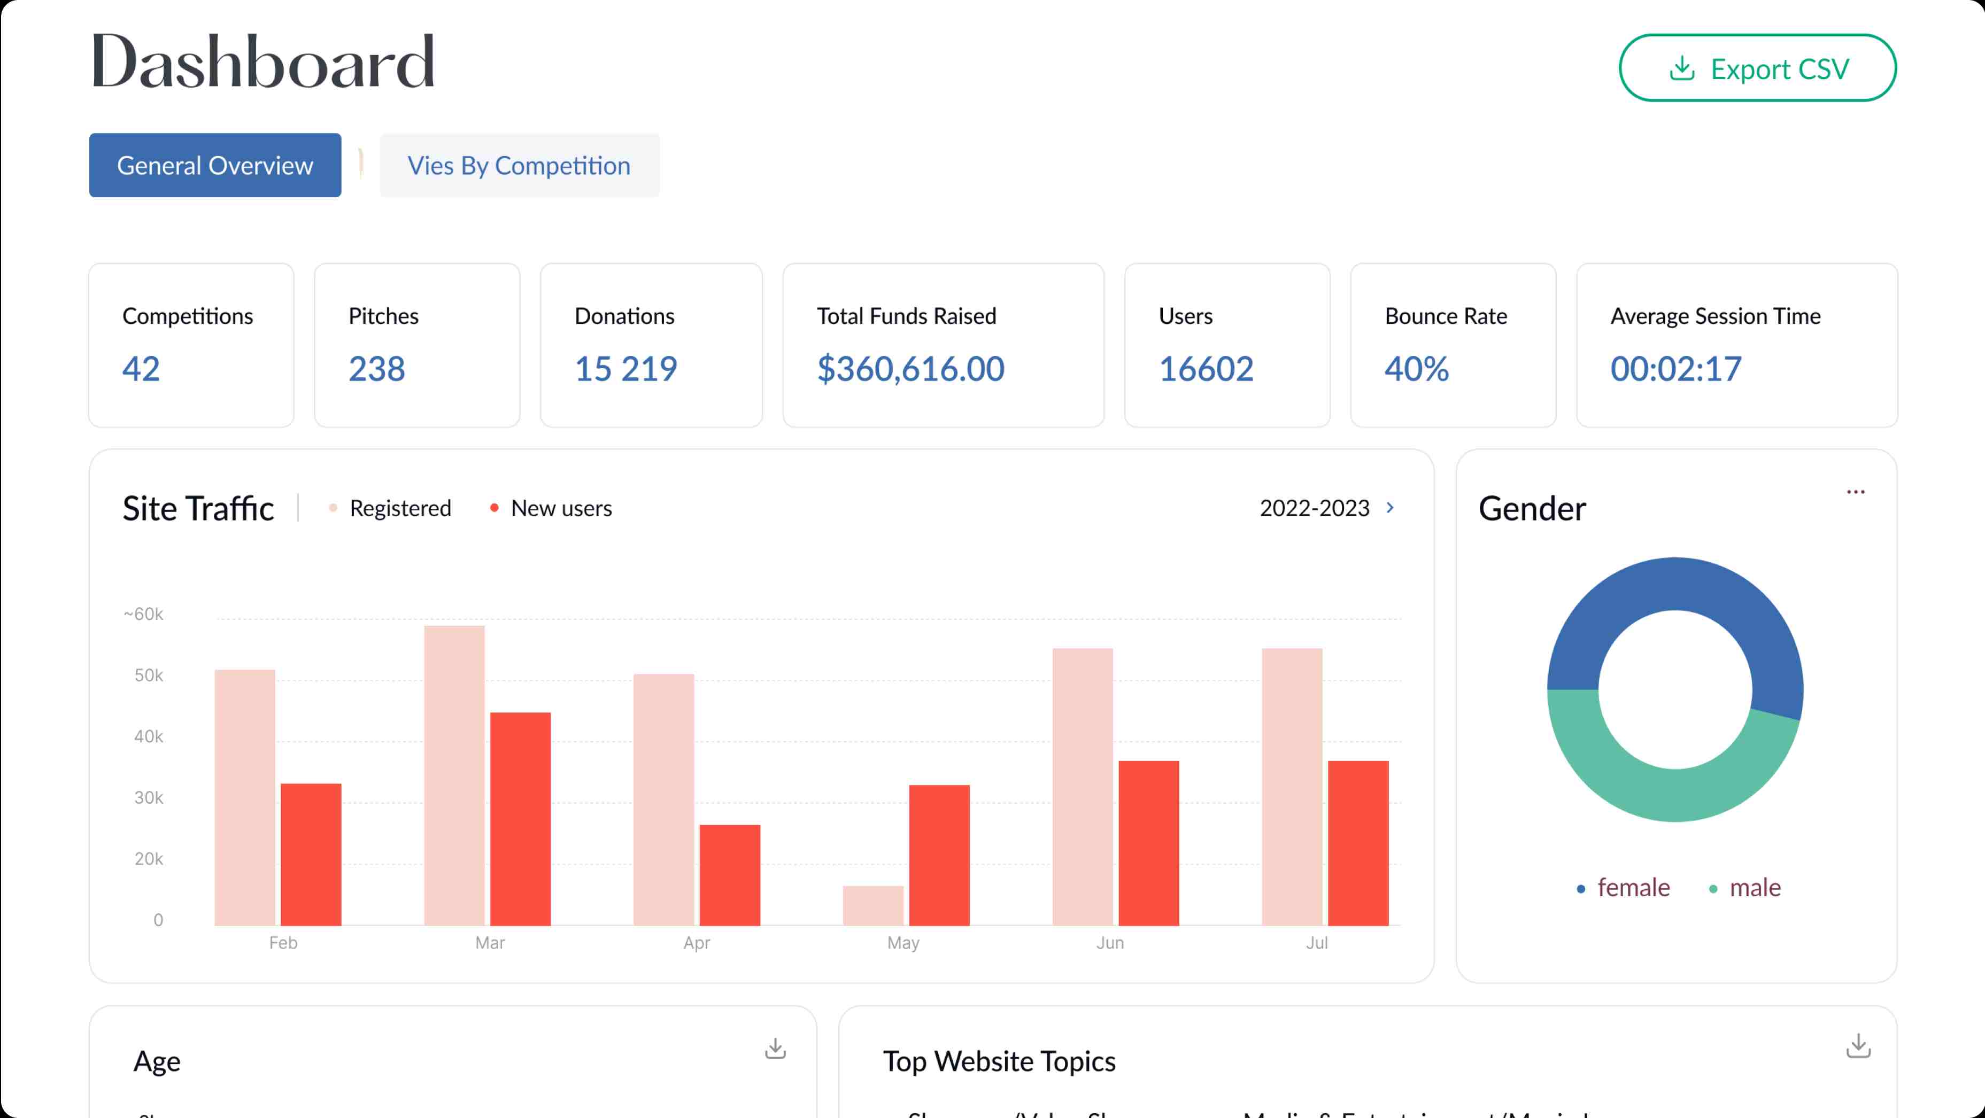
Task: Click the Total Funds Raised value $360,616.00
Action: pyautogui.click(x=911, y=369)
